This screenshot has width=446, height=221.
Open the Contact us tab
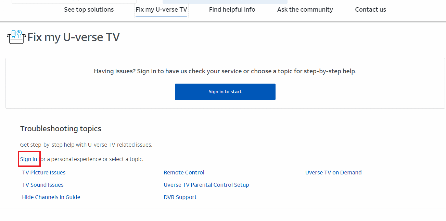(x=370, y=10)
